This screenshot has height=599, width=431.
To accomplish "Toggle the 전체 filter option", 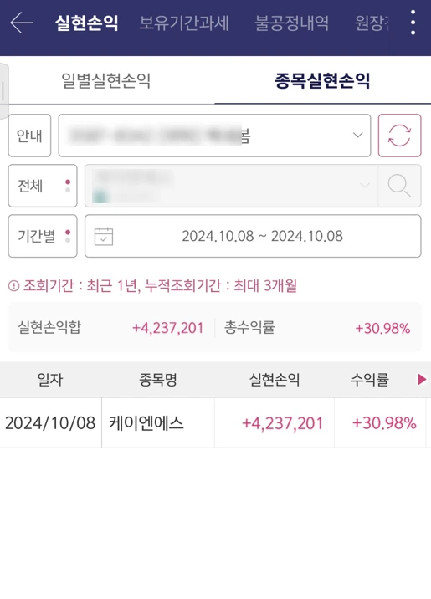I will [x=43, y=186].
